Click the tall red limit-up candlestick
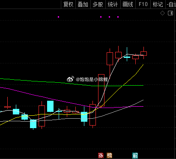Screen dimensions: 176x159 click(x=101, y=90)
